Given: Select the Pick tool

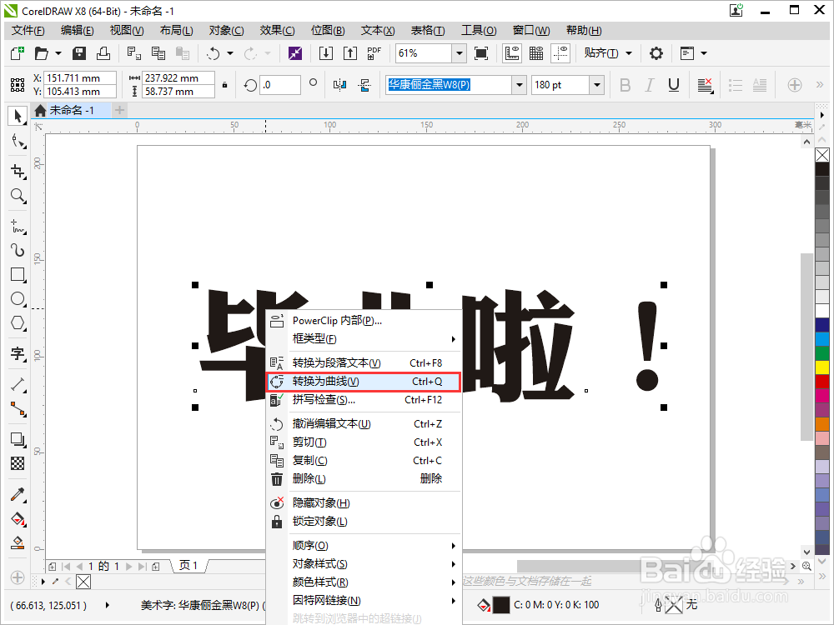Looking at the screenshot, I should (x=18, y=115).
